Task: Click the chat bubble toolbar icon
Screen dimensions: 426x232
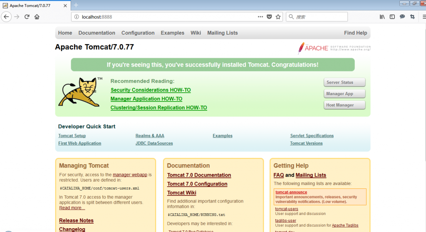Action: [x=402, y=17]
